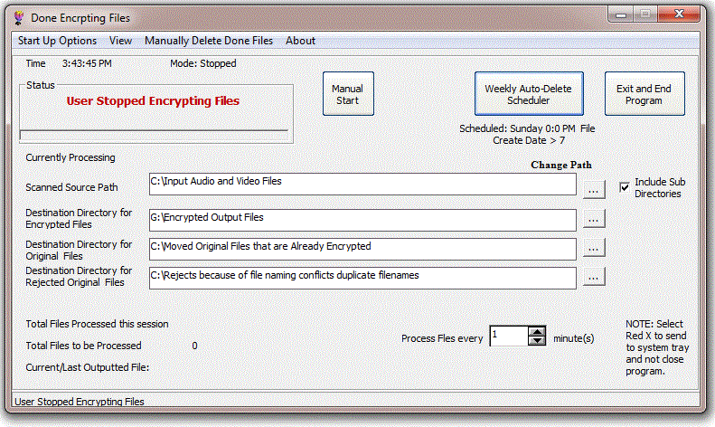
Task: Open the About menu
Action: (300, 41)
